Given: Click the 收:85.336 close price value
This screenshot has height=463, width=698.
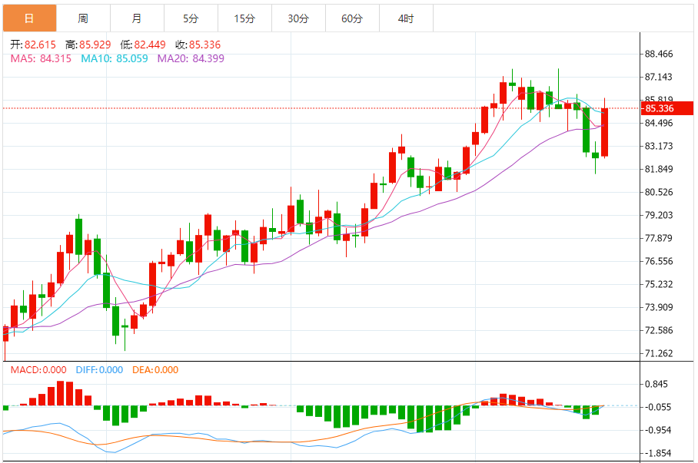Looking at the screenshot, I should click(x=198, y=45).
